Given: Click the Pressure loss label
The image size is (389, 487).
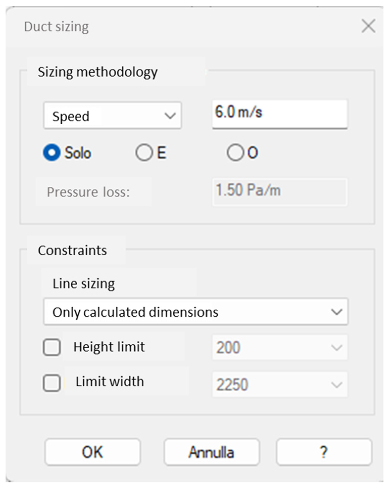Looking at the screenshot, I should (88, 192).
